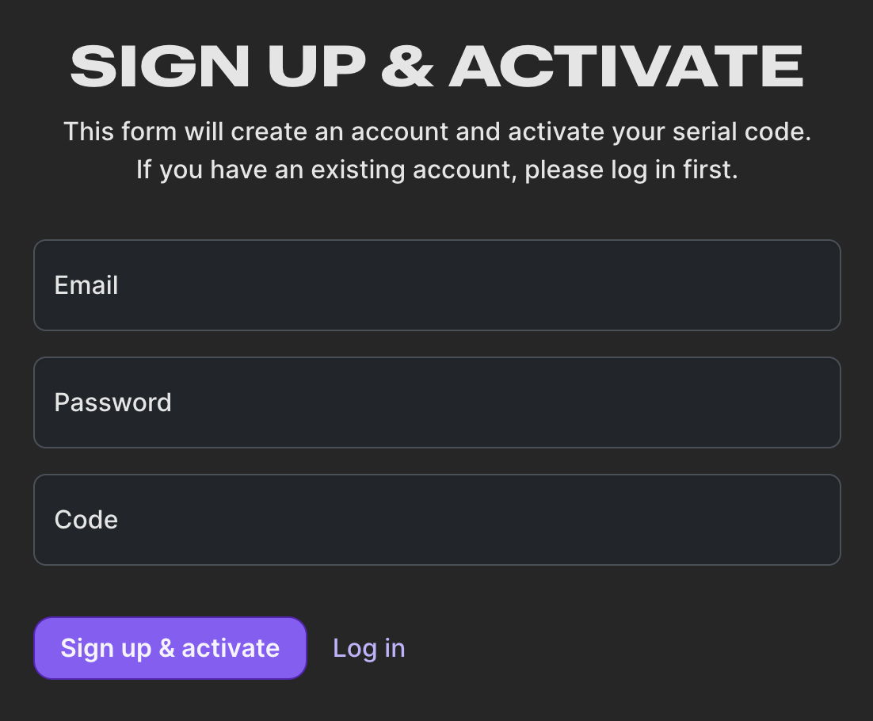This screenshot has width=873, height=721.
Task: Click the SIGN UP & ACTIVATE heading
Action: pos(436,67)
